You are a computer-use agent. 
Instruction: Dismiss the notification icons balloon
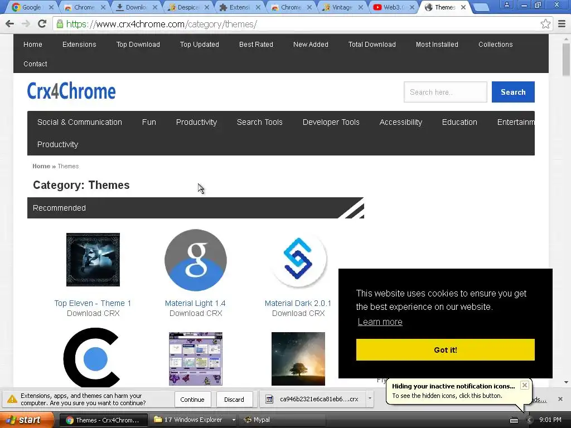click(524, 385)
